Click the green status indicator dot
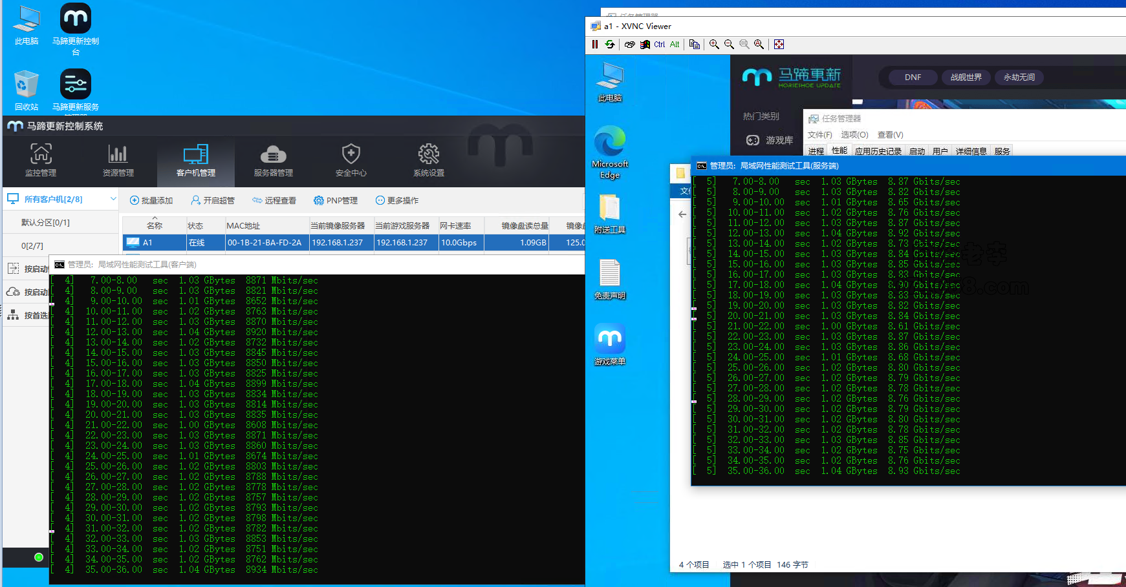The height and width of the screenshot is (587, 1126). click(39, 557)
